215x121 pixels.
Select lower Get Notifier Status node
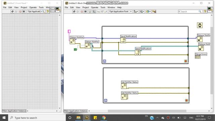124,97
